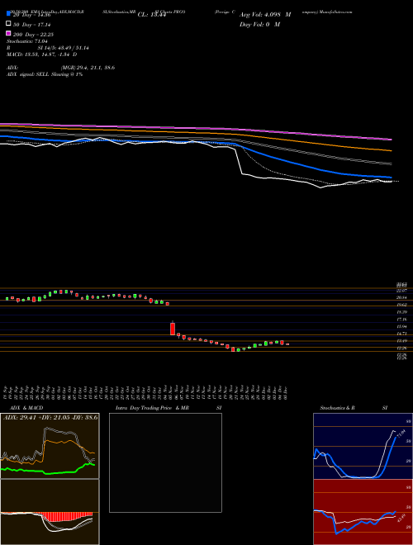Click the 'ADX & MACD' panel title
The image size is (413, 545).
point(26,408)
